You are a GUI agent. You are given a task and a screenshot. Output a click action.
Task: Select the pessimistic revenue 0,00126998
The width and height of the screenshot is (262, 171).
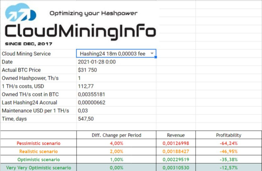click(x=176, y=143)
